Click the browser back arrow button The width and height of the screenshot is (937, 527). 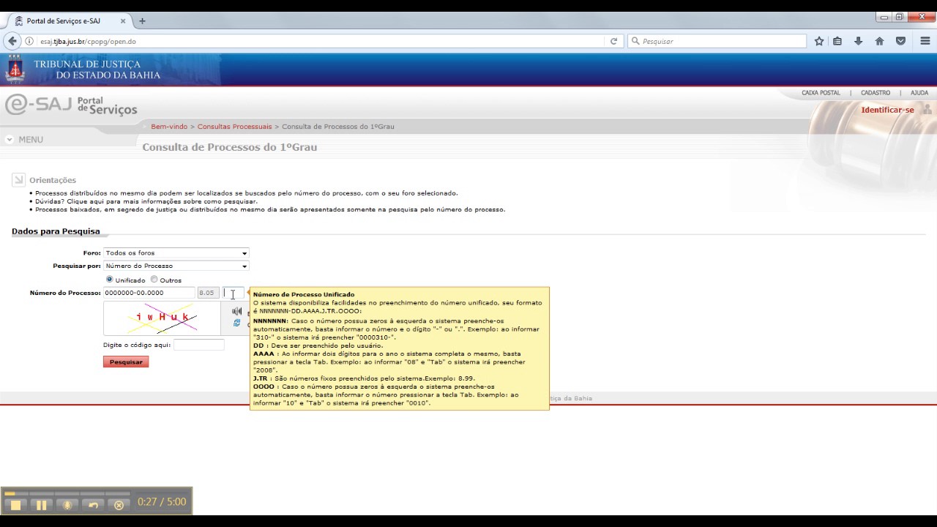tap(12, 41)
